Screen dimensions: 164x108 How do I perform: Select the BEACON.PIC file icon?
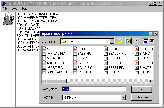click(106, 54)
